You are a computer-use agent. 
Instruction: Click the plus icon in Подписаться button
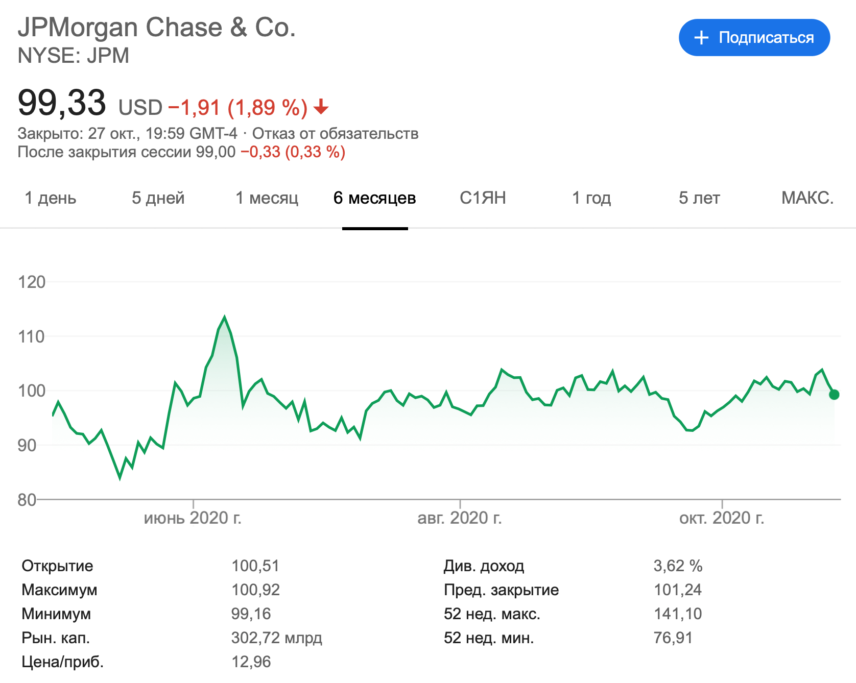(x=702, y=37)
